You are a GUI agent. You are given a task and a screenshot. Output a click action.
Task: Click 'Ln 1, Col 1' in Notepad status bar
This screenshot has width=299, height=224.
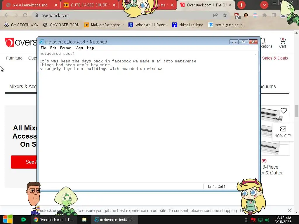coord(217,186)
